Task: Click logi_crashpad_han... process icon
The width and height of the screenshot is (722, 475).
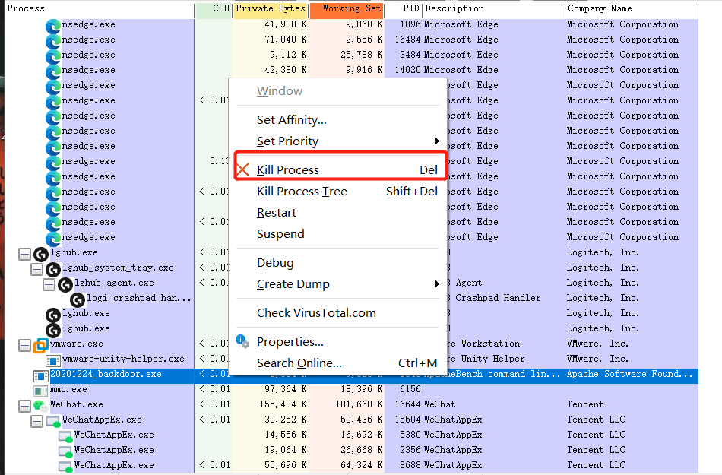Action: 78,299
